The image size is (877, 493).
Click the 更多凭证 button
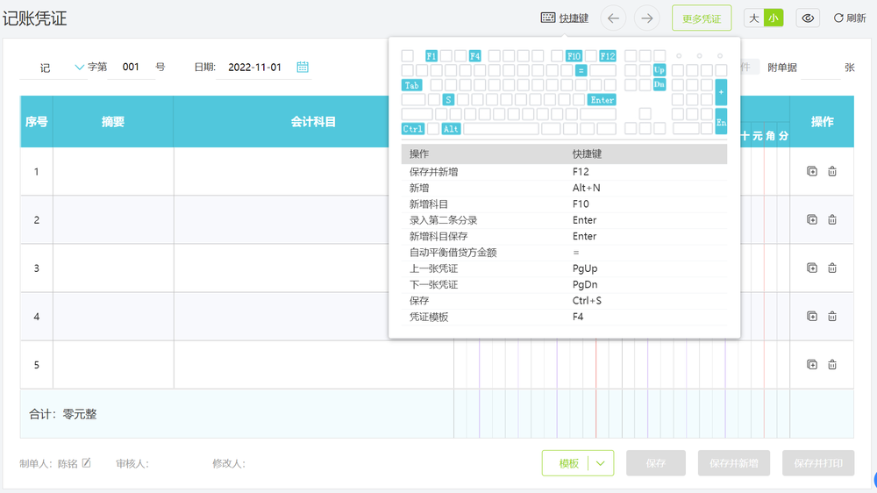(702, 18)
